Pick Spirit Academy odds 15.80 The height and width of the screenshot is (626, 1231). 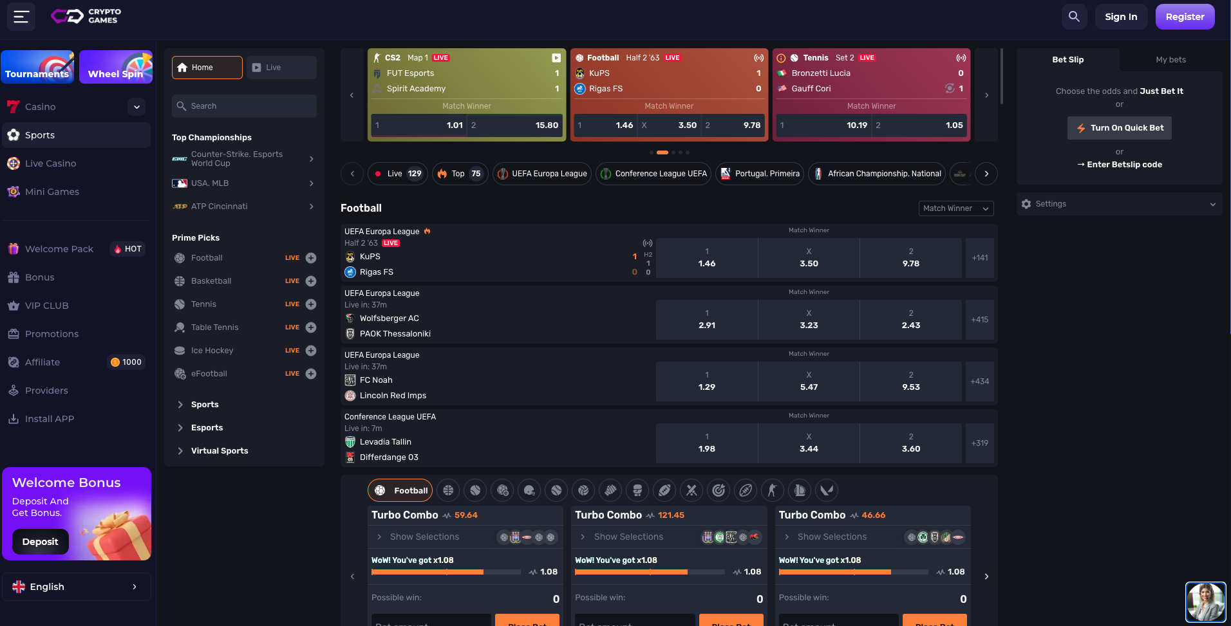pos(514,125)
